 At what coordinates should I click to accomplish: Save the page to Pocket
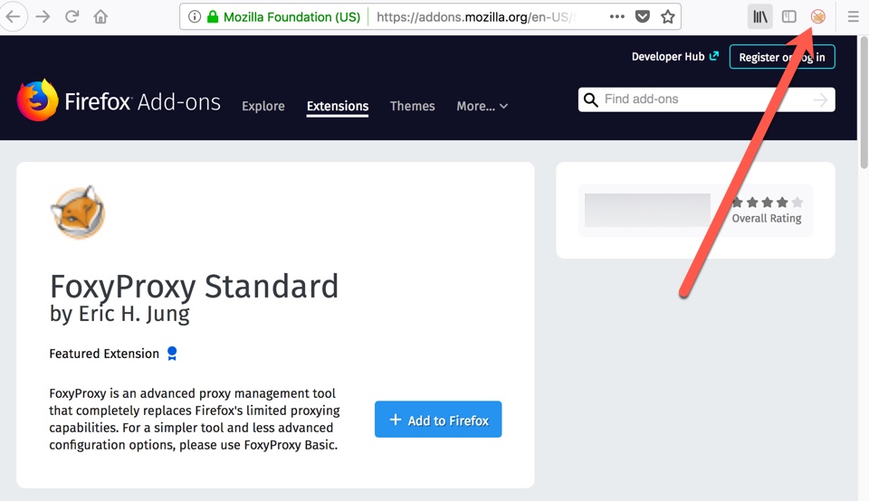click(643, 16)
